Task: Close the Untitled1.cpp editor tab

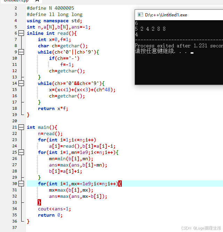Action: 37,1
